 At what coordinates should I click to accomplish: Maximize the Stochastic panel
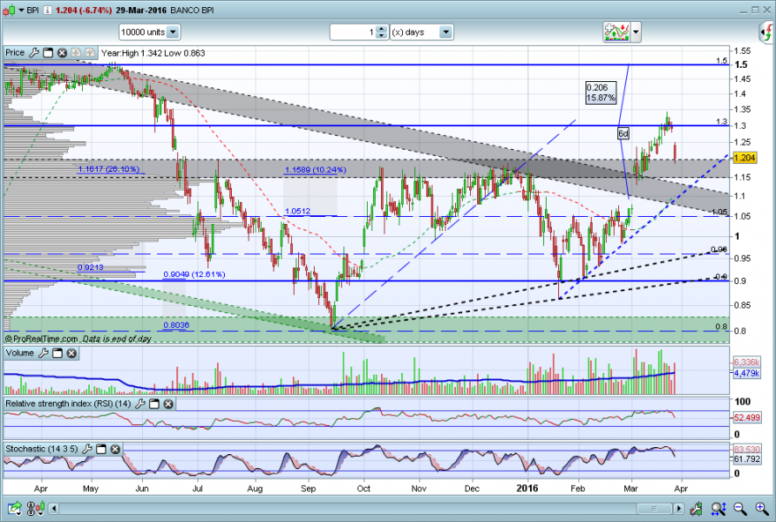point(101,450)
